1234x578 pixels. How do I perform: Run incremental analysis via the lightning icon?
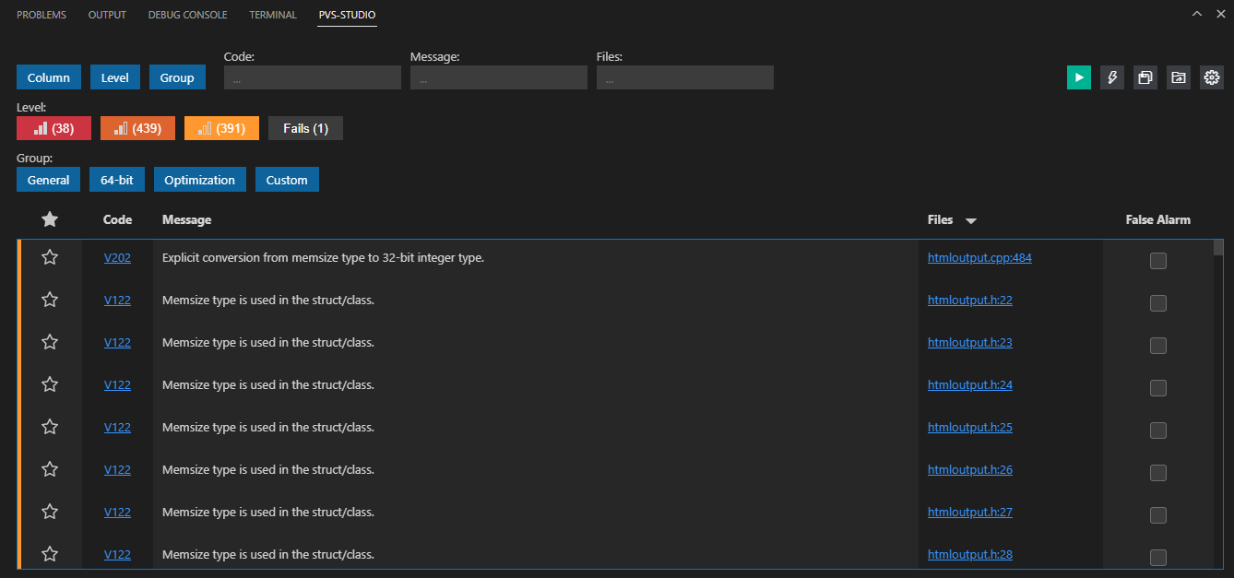pos(1111,77)
